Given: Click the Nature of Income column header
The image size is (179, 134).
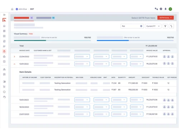Looking at the screenshot, I should point(30,78).
